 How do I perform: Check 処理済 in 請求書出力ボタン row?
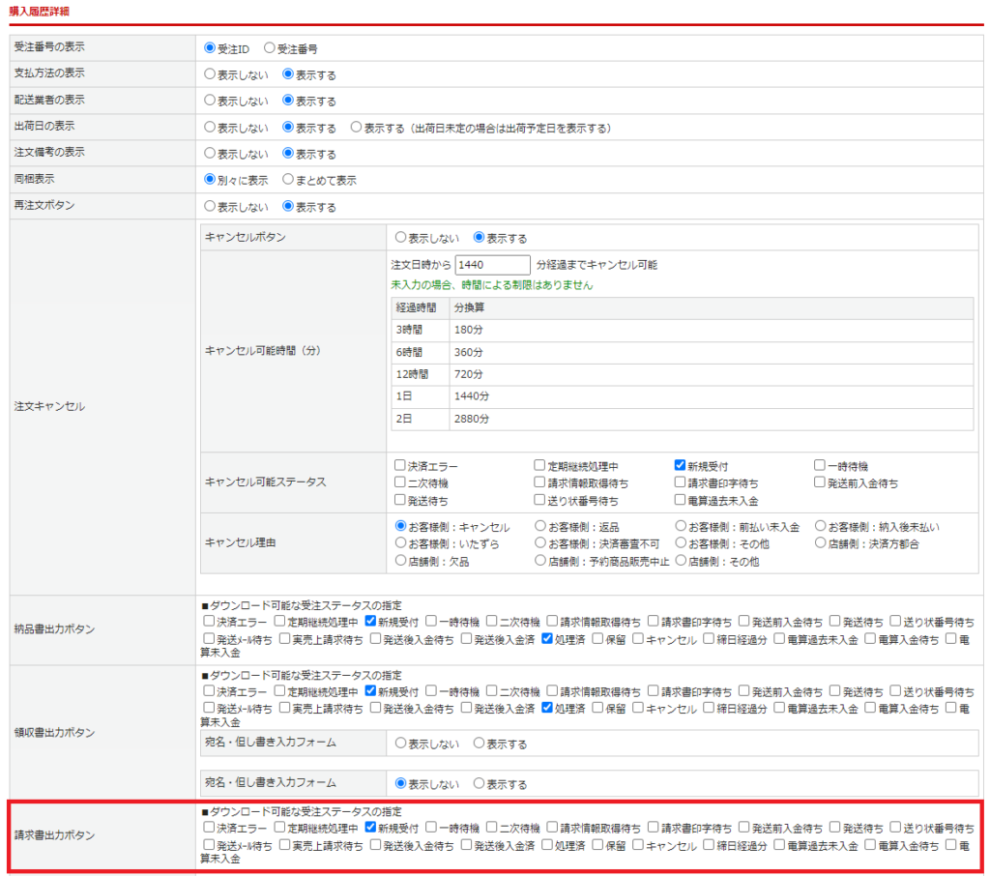(547, 846)
